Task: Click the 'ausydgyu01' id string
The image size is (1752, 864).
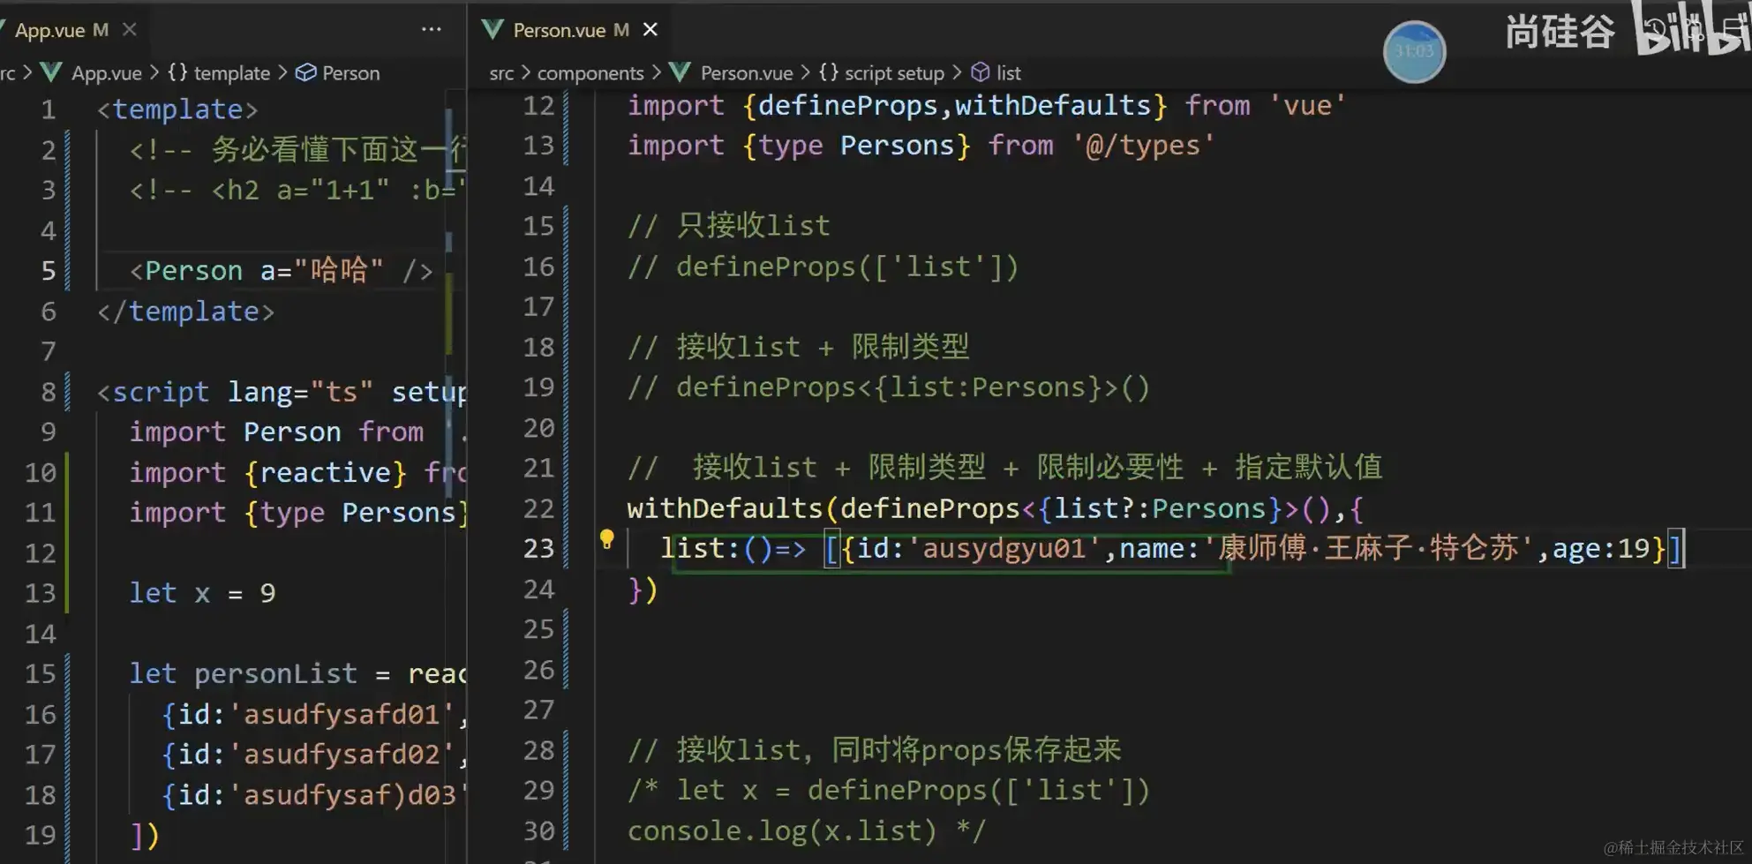Action: (1004, 548)
